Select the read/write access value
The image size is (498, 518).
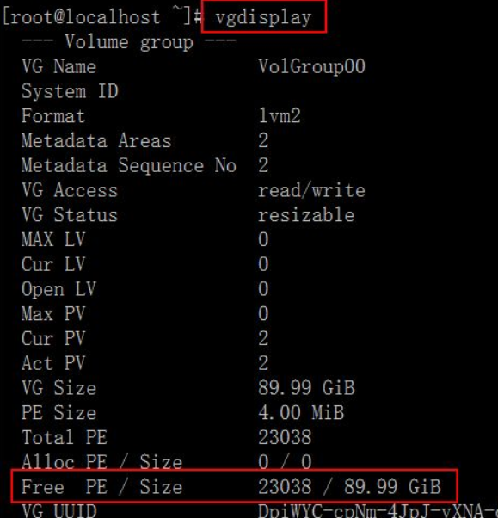click(x=311, y=191)
